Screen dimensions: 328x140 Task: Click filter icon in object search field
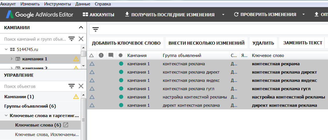71,86
